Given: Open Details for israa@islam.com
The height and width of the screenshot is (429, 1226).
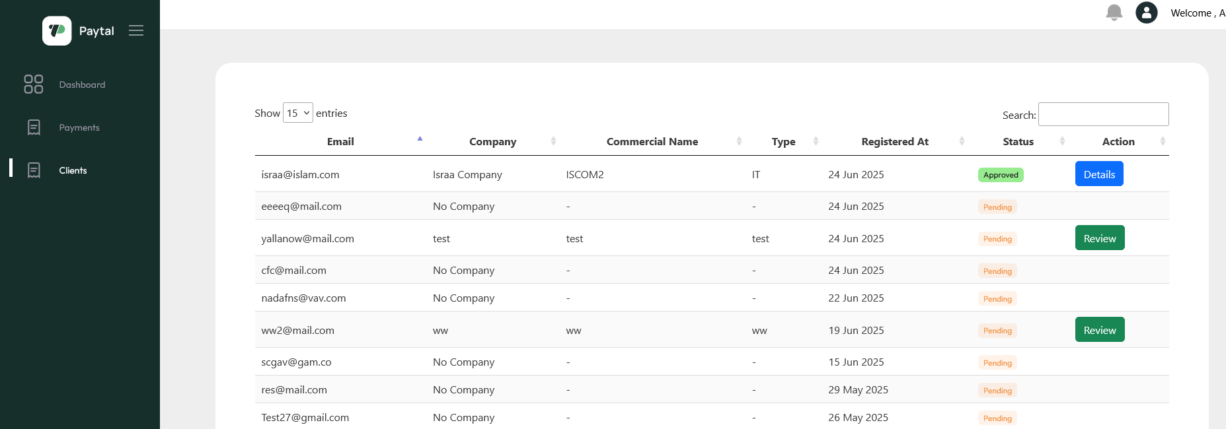Looking at the screenshot, I should (1099, 174).
